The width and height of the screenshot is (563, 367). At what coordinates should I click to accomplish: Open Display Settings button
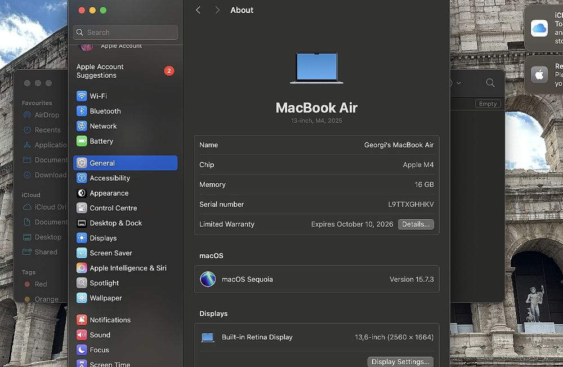click(400, 361)
